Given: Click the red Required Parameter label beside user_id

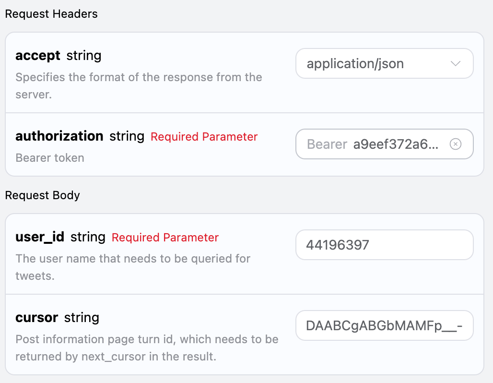Looking at the screenshot, I should (165, 238).
